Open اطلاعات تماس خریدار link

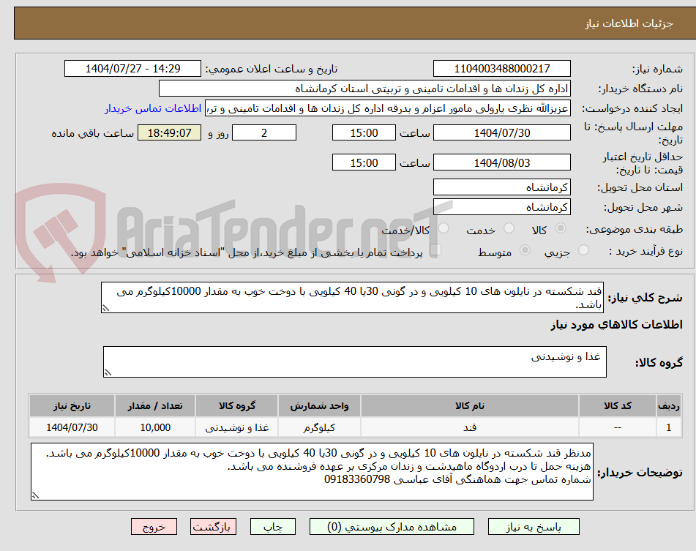(x=153, y=108)
